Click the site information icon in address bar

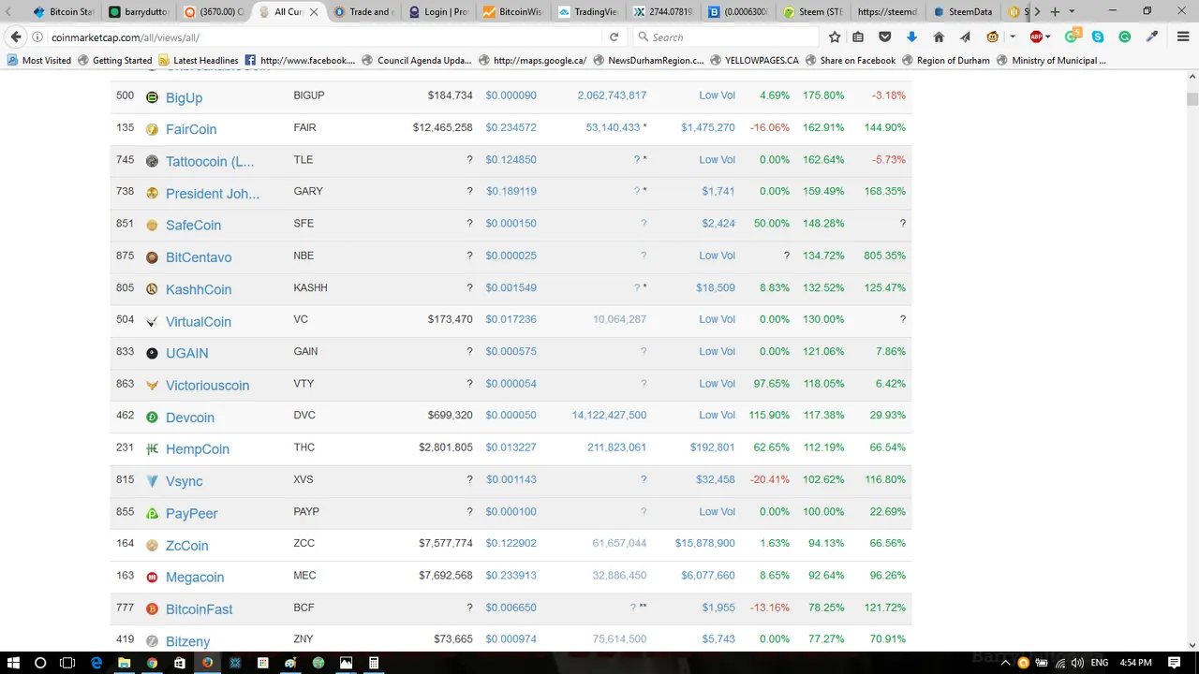37,37
